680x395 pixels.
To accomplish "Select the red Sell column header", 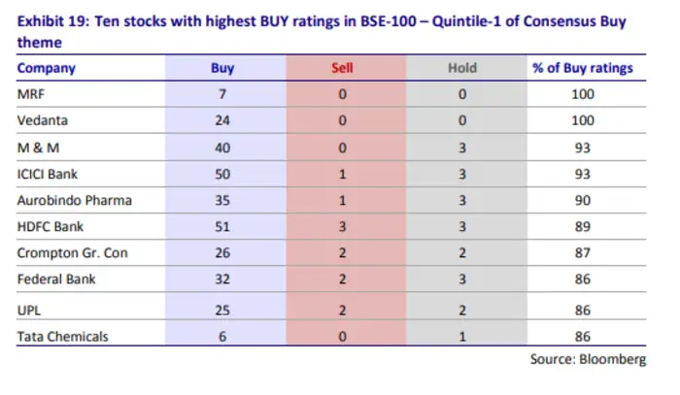I will coord(342,68).
